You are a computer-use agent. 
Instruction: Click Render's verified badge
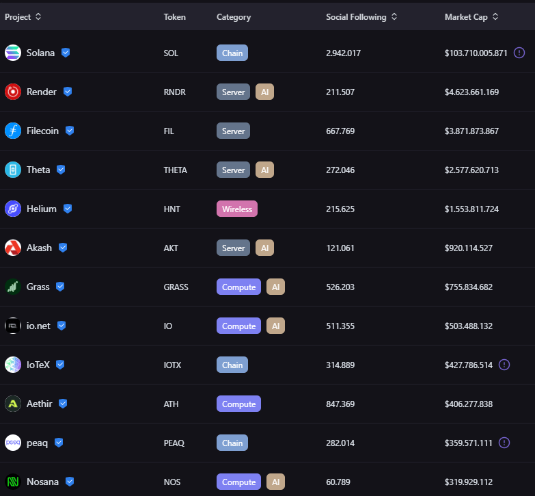(68, 92)
